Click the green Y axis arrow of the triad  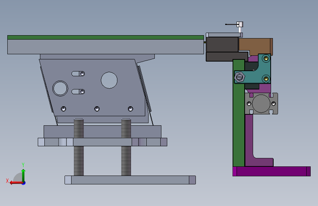[23, 175]
